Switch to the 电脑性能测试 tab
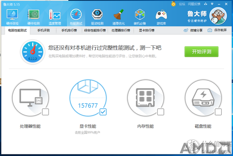This screenshot has width=233, height=156. tap(17, 30)
